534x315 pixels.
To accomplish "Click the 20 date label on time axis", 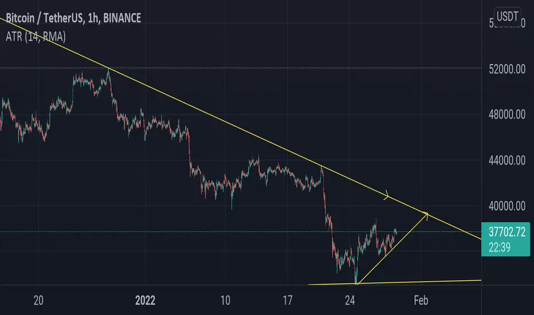I will tap(38, 300).
